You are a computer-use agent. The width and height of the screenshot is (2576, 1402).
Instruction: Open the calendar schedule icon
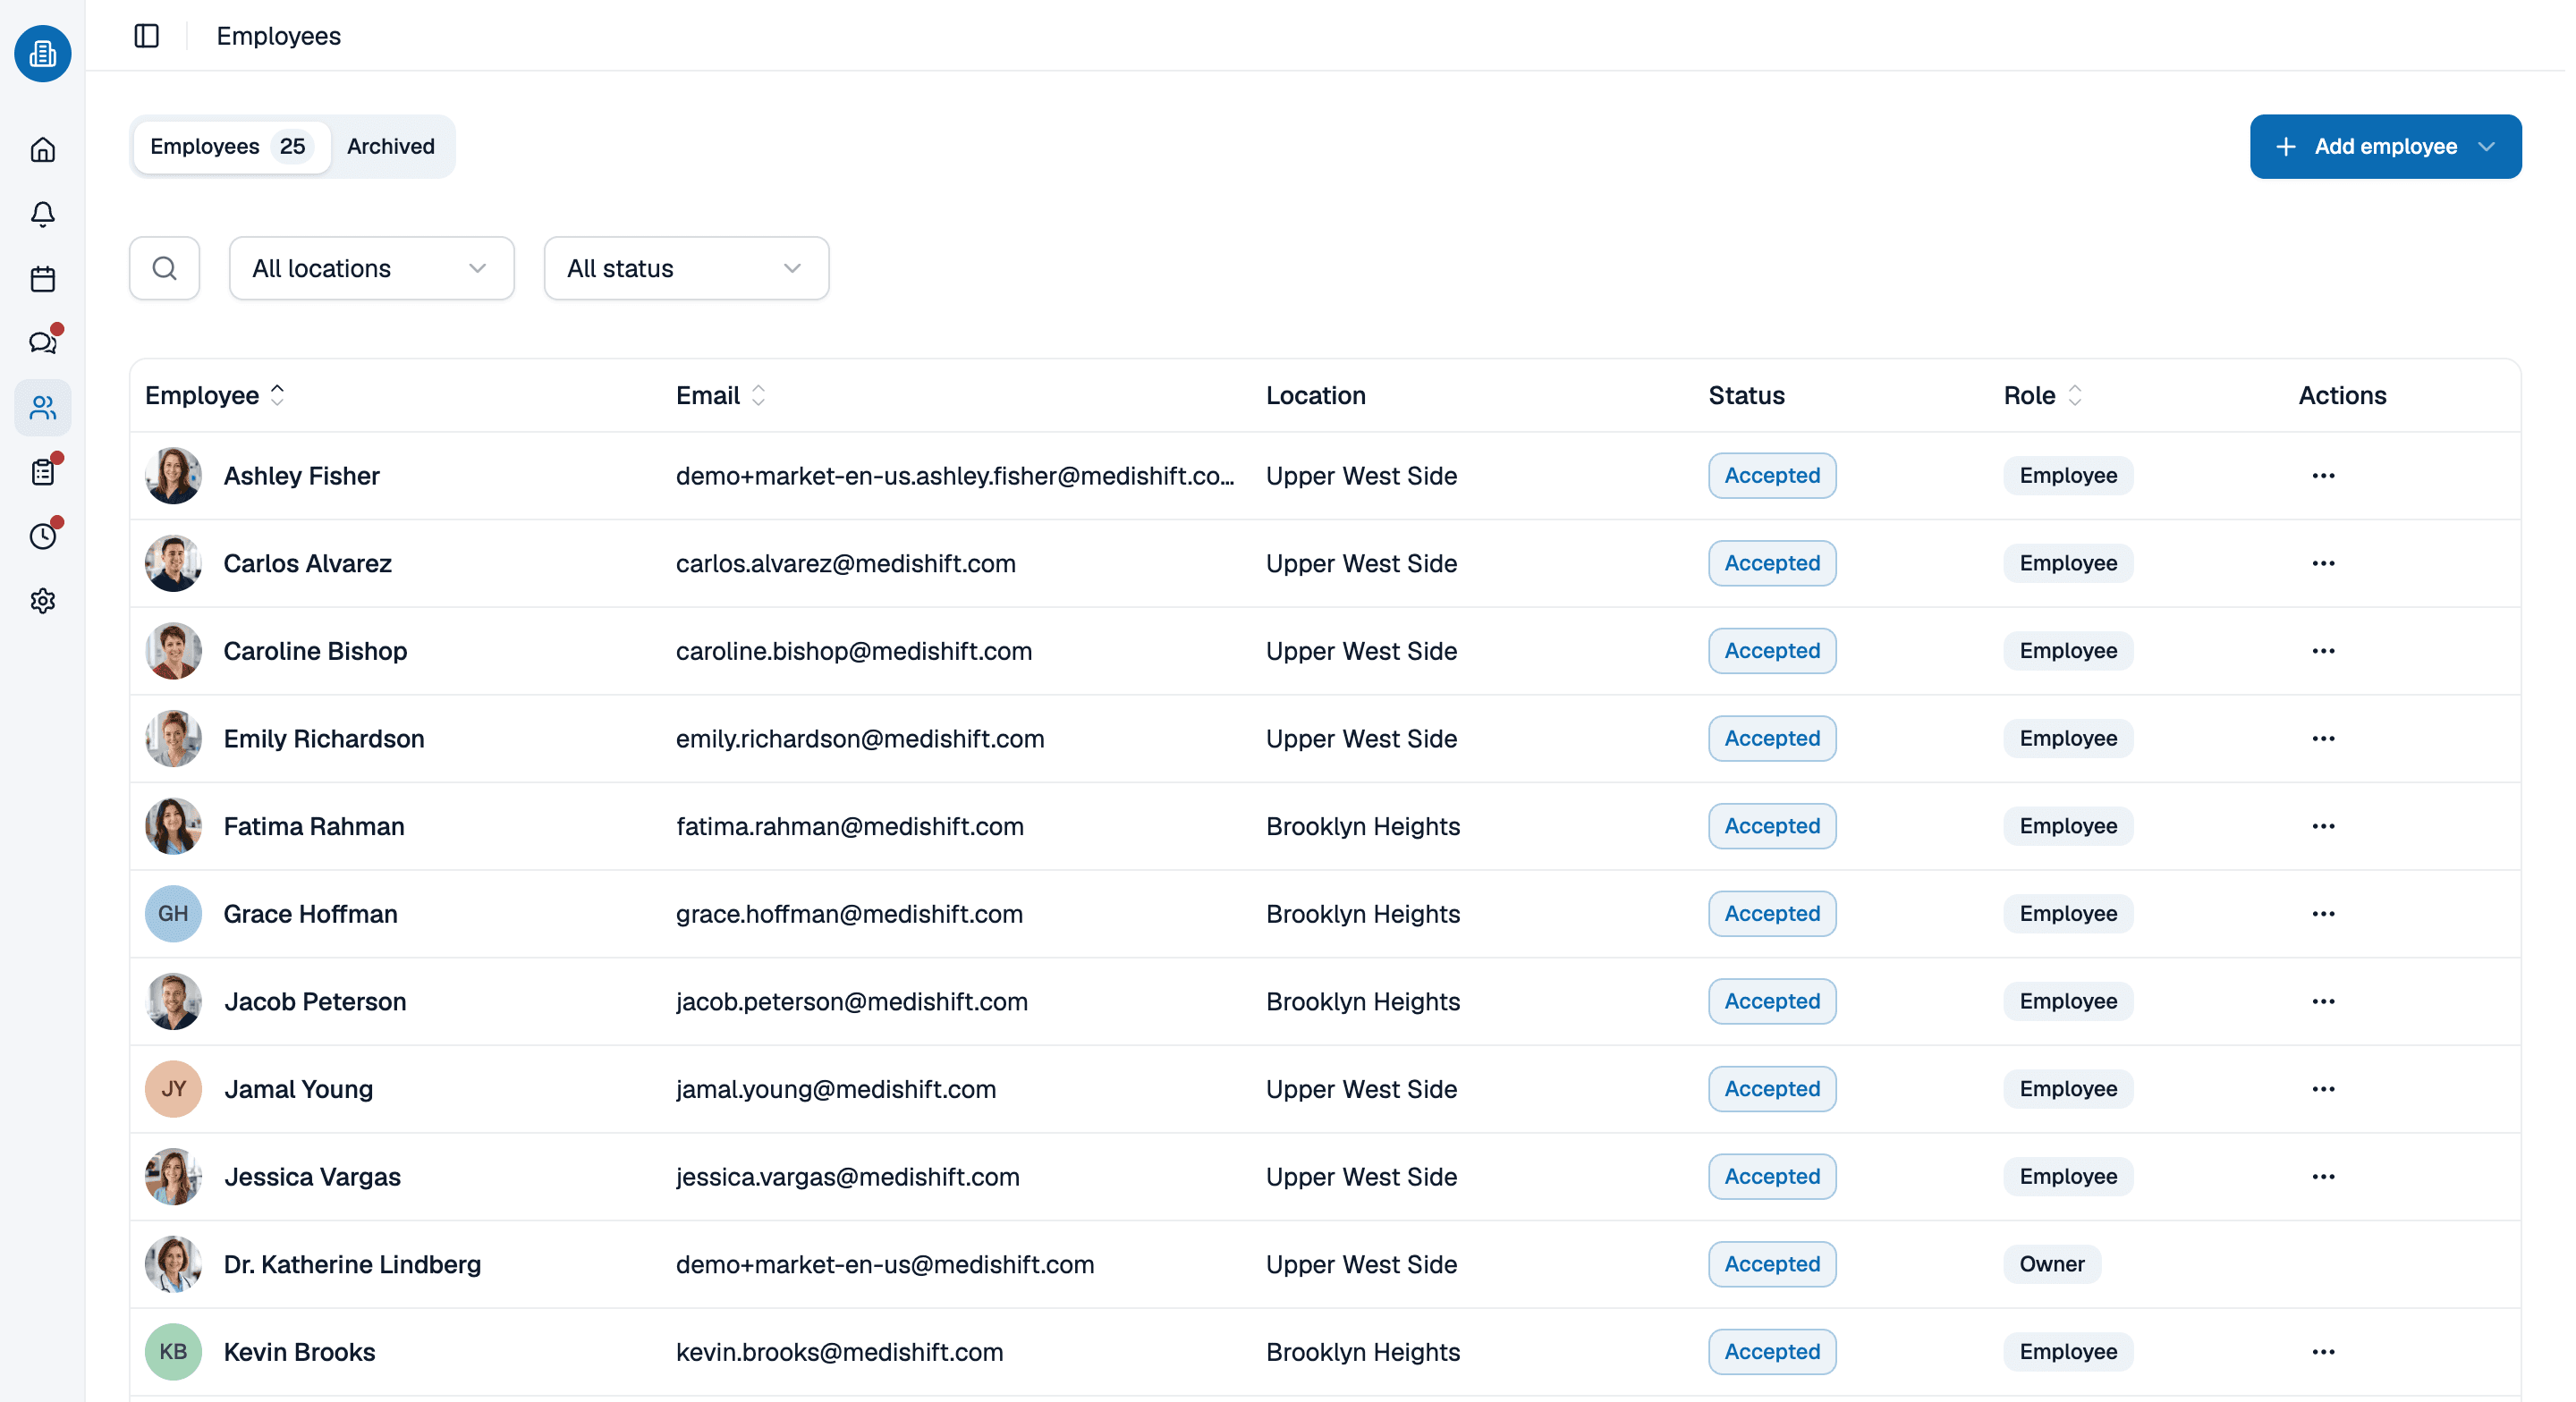pyautogui.click(x=42, y=279)
